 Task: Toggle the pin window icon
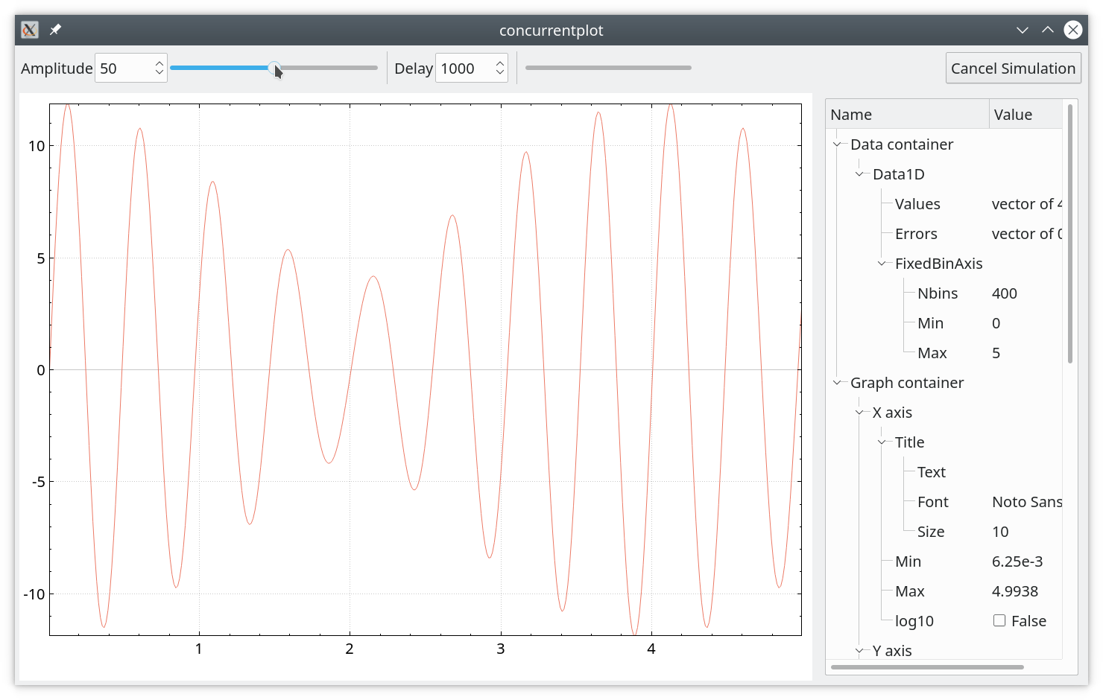pos(55,30)
